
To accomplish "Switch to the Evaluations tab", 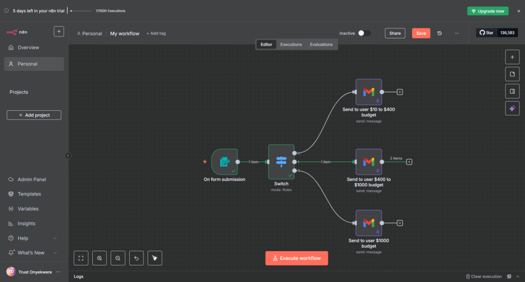I will (321, 45).
